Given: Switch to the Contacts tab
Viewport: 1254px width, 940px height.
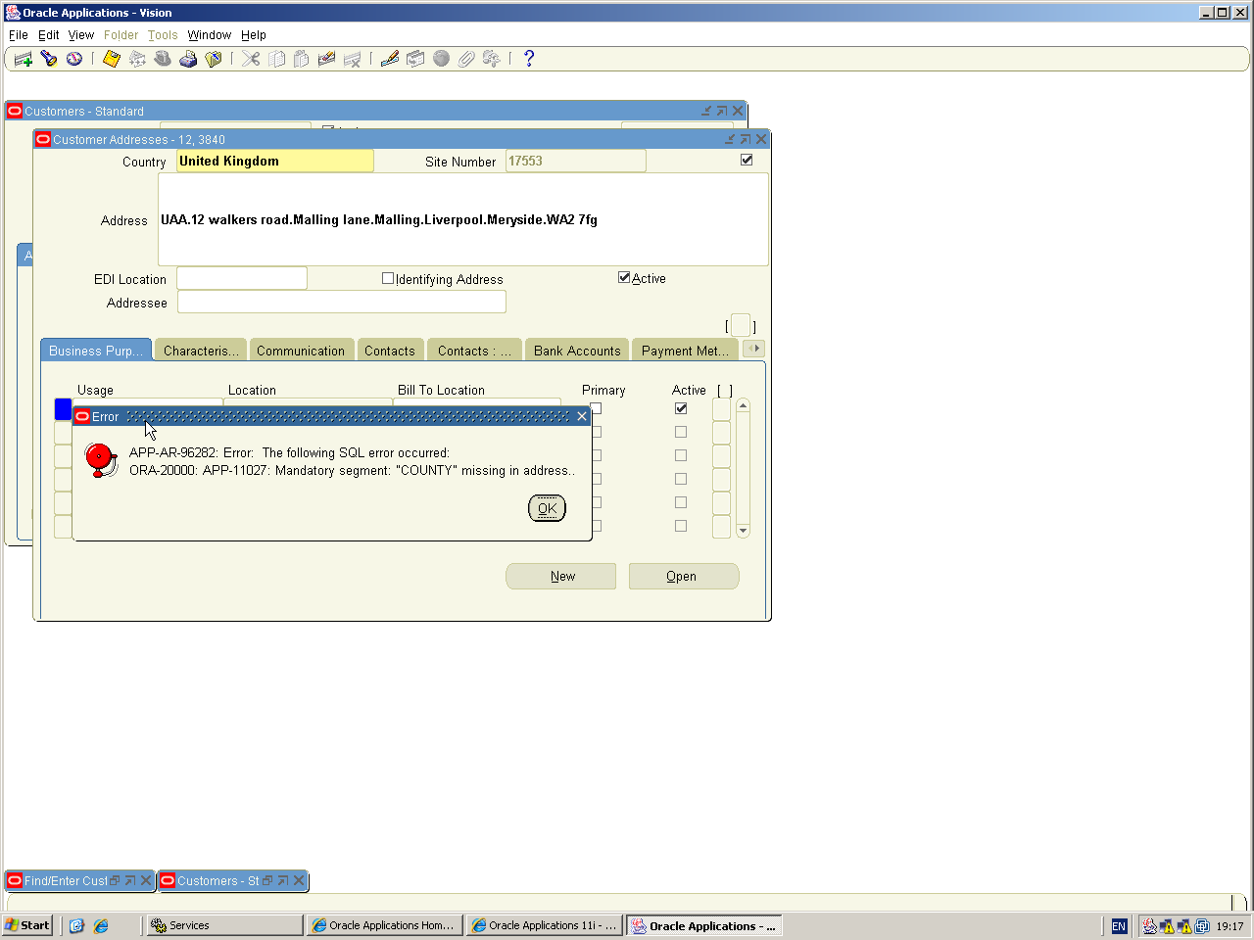Looking at the screenshot, I should [x=390, y=351].
